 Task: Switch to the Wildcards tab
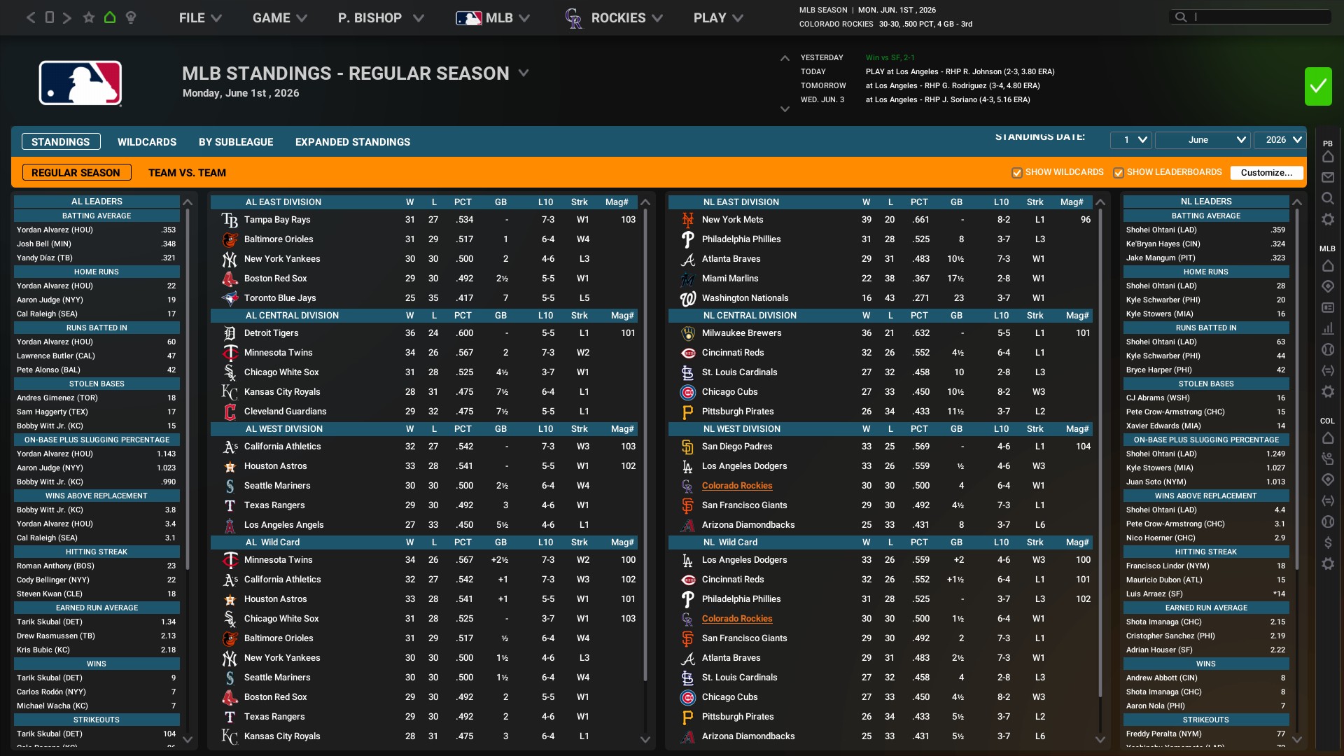coord(147,142)
